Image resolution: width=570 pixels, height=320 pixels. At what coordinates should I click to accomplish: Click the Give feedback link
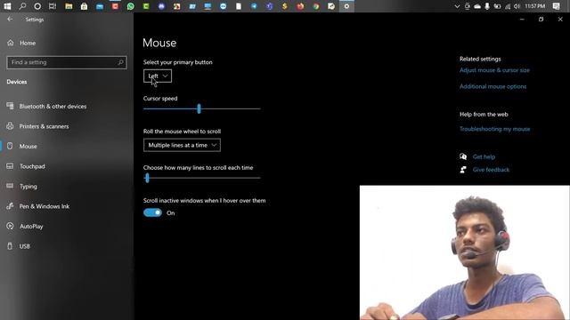491,170
